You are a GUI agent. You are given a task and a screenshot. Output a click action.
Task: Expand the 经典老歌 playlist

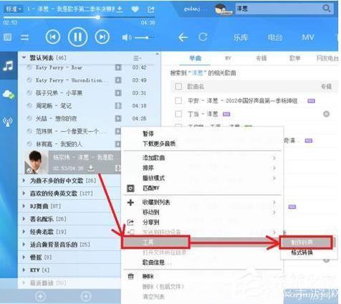coord(24,232)
